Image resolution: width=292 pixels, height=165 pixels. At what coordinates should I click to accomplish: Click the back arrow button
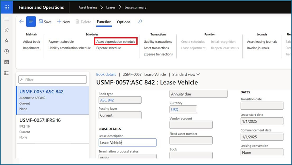(21, 21)
